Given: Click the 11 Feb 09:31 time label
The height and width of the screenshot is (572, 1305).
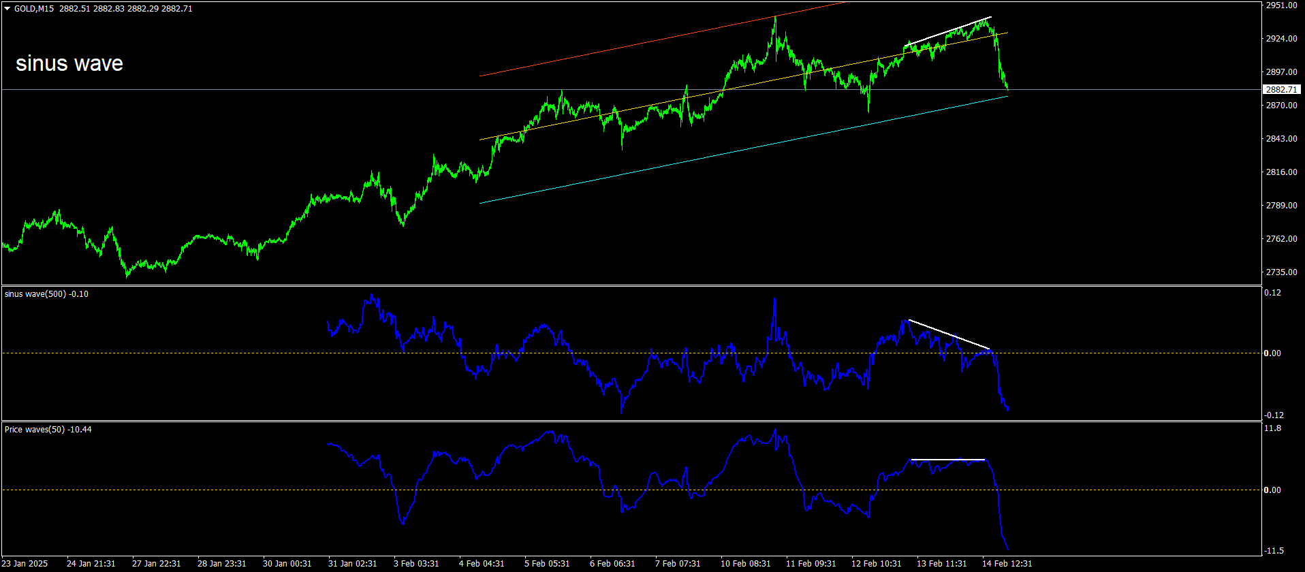Looking at the screenshot, I should tap(811, 564).
